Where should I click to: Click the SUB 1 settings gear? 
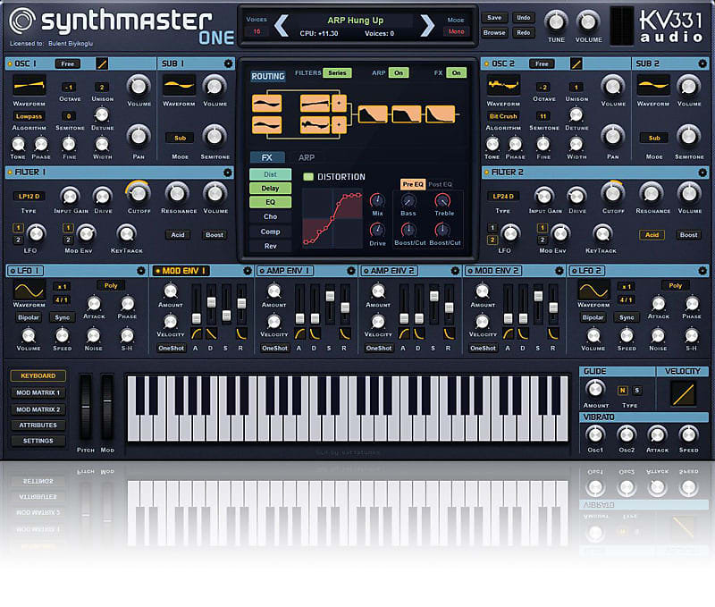(x=227, y=63)
